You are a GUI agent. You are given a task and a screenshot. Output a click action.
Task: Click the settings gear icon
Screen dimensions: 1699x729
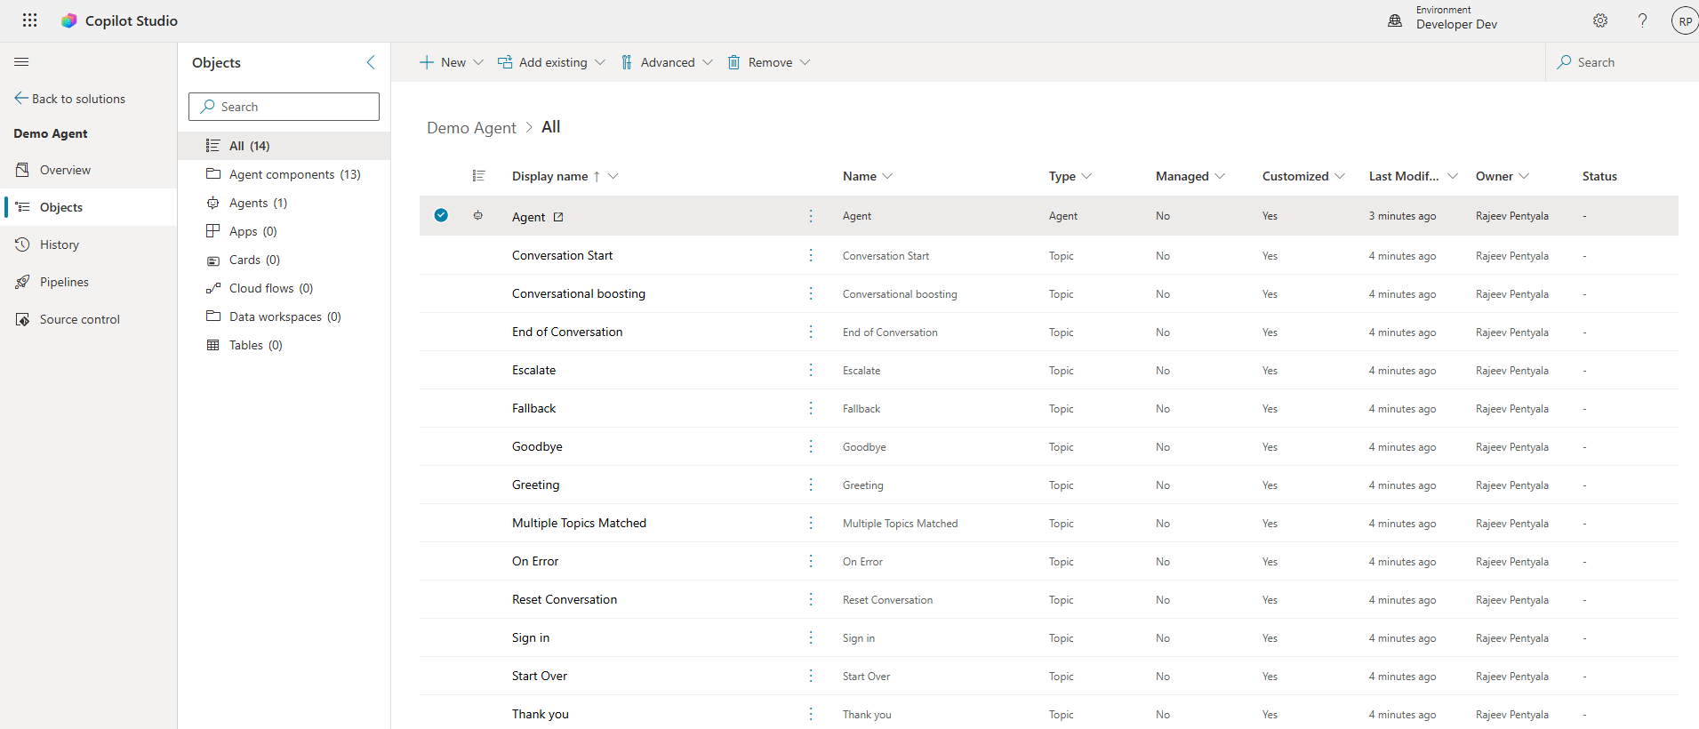(x=1600, y=20)
